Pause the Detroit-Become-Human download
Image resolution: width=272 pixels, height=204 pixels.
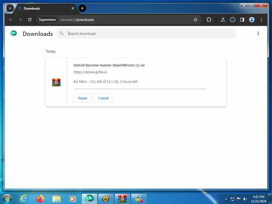pyautogui.click(x=82, y=98)
